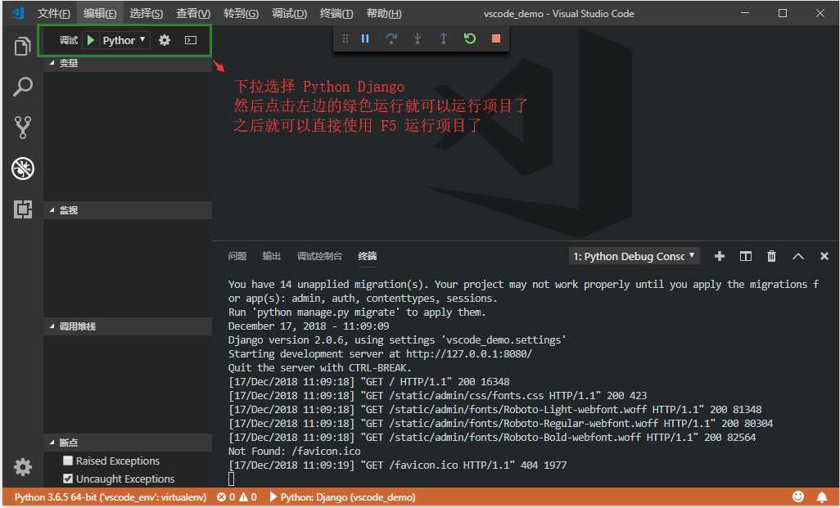Viewport: 840px width, 508px height.
Task: Open the Manage gear at bottom left
Action: [22, 467]
